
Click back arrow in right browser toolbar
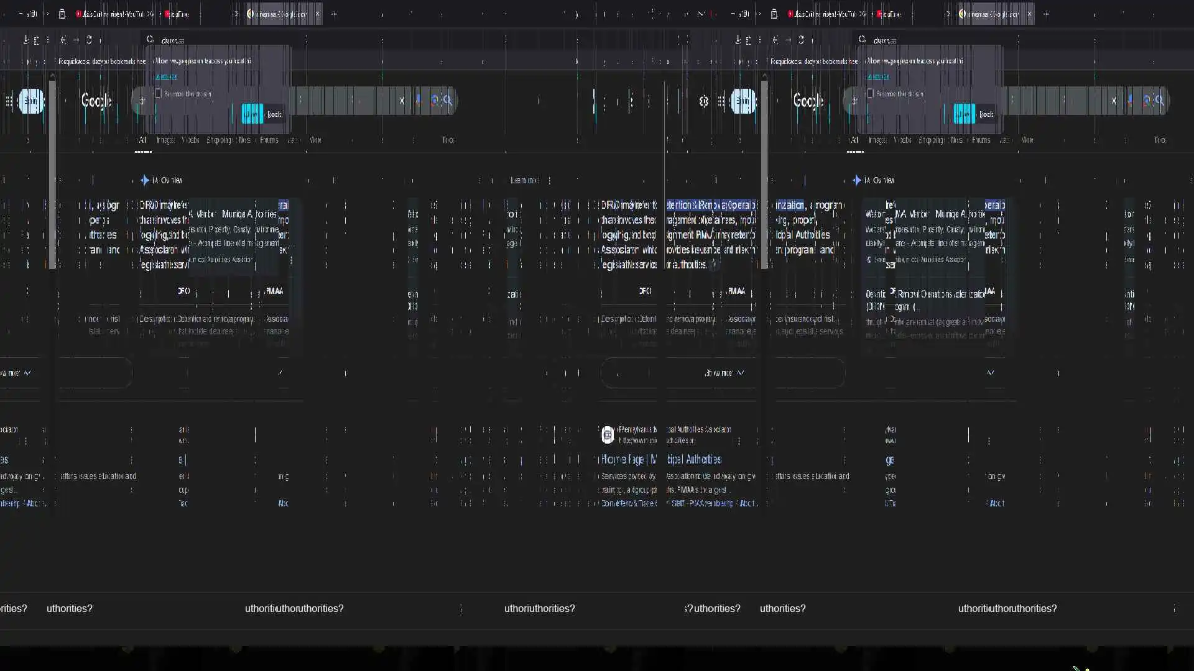tap(775, 40)
